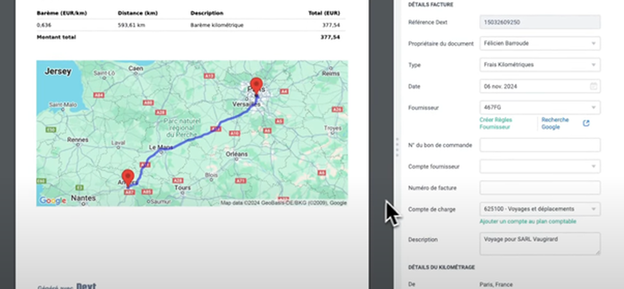Click the Référence Dext field 15032609250
624x289 pixels.
pos(540,22)
